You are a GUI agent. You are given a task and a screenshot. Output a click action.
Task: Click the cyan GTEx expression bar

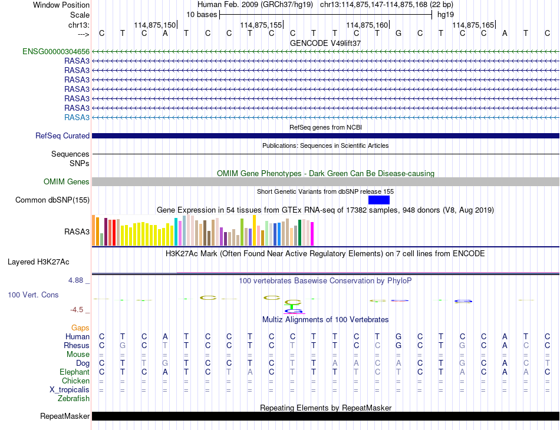(x=176, y=231)
